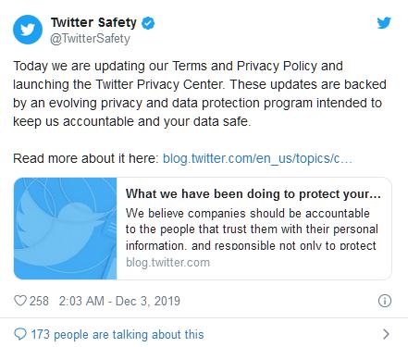Open the tweet info icon

coord(385,301)
